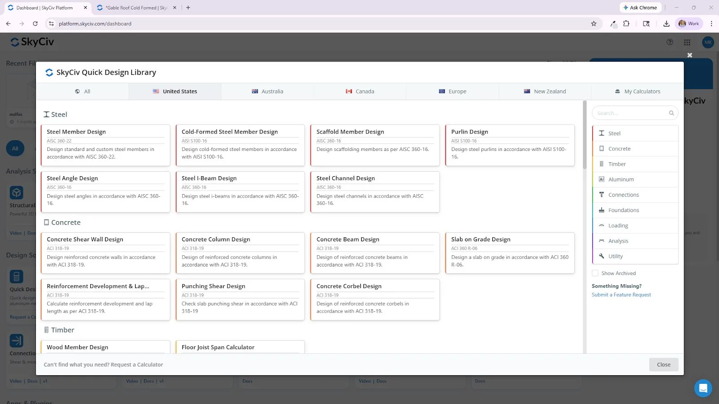Reload the dashboard page

click(35, 24)
